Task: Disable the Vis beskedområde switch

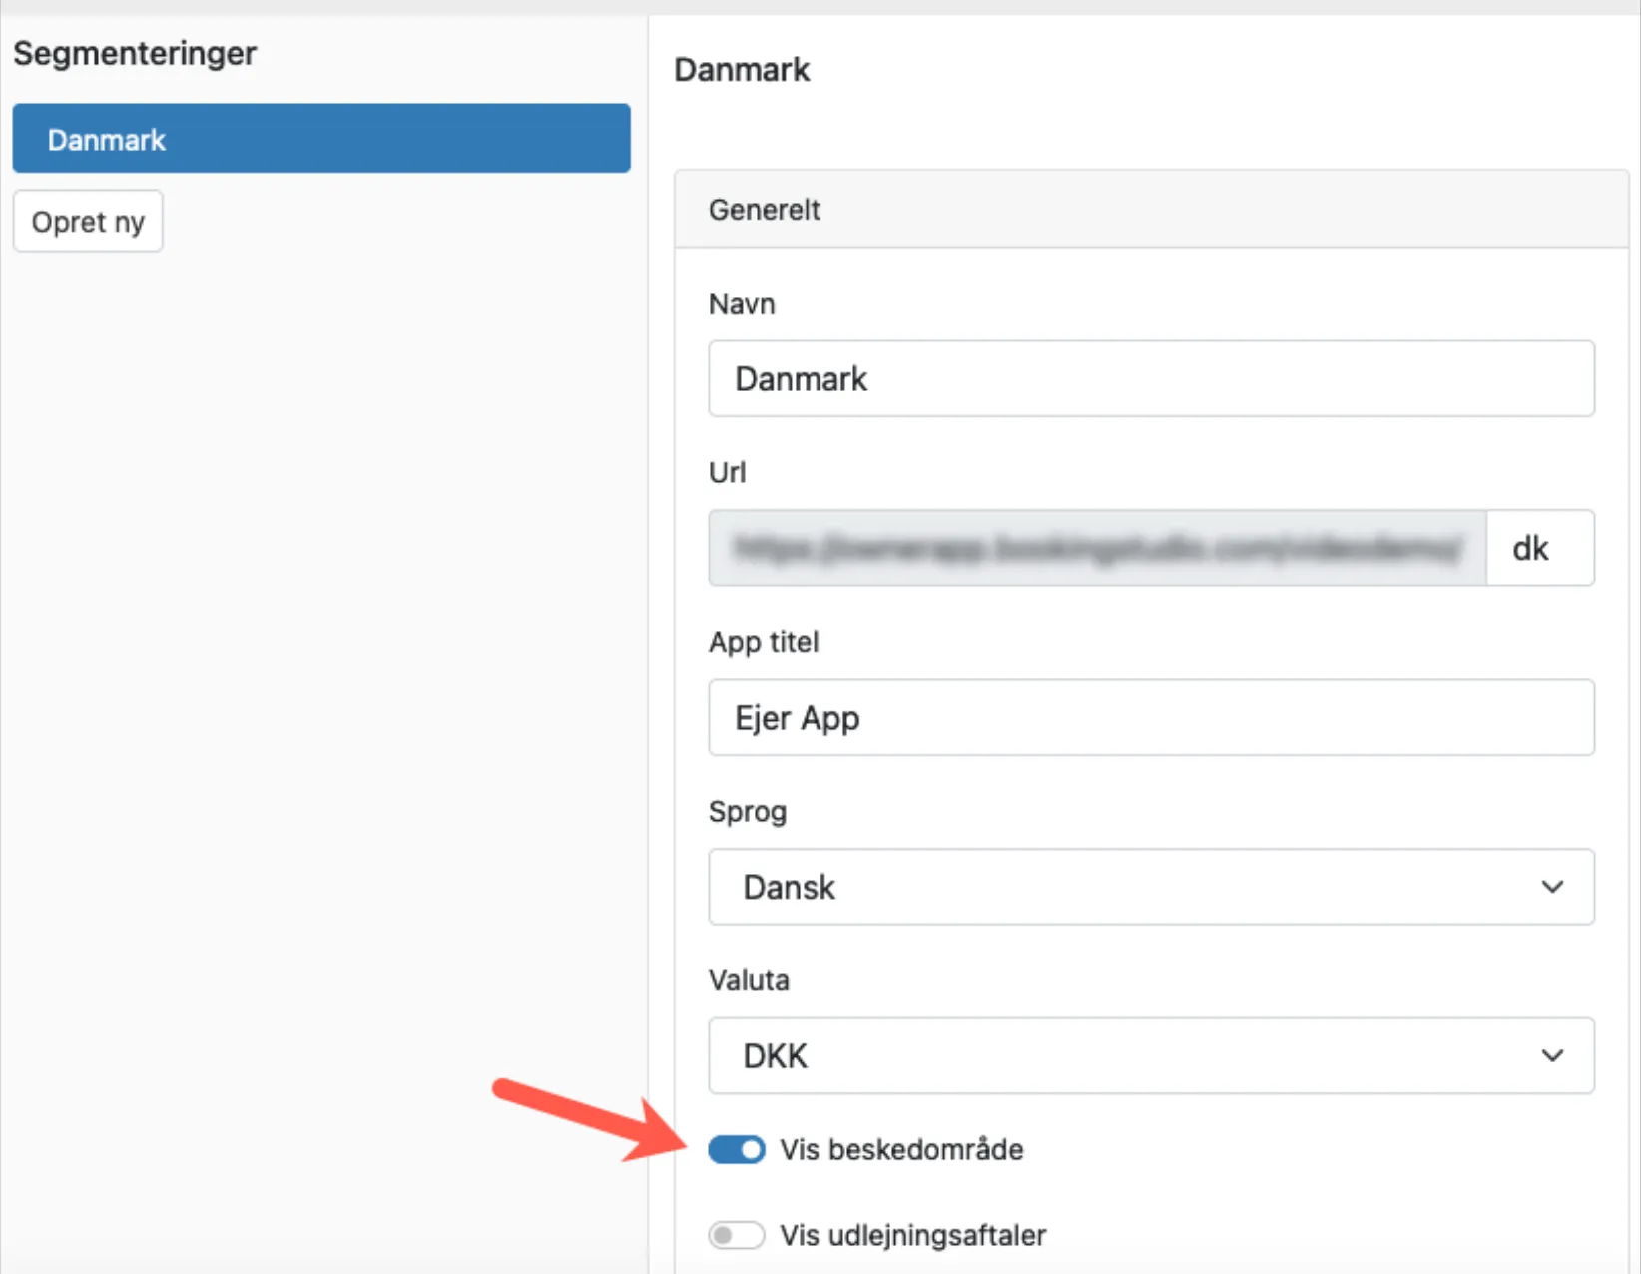Action: click(x=737, y=1150)
